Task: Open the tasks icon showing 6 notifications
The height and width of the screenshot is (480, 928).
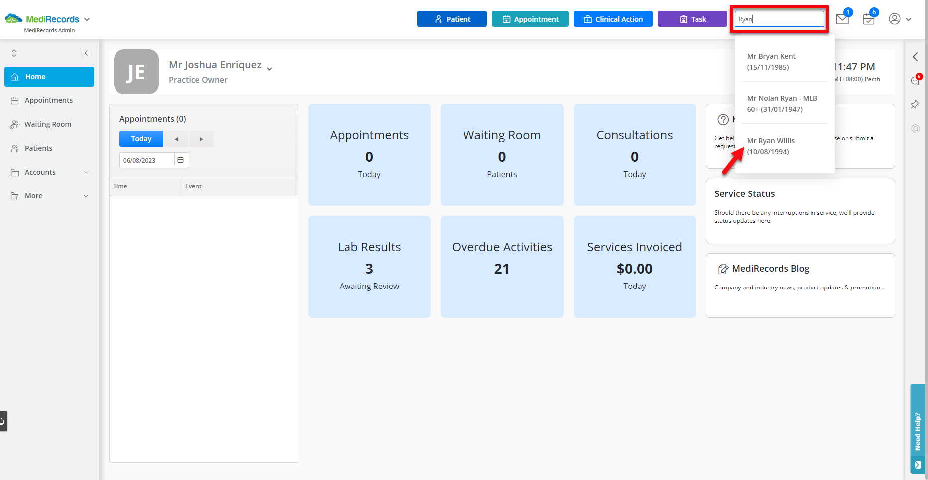Action: click(x=868, y=19)
